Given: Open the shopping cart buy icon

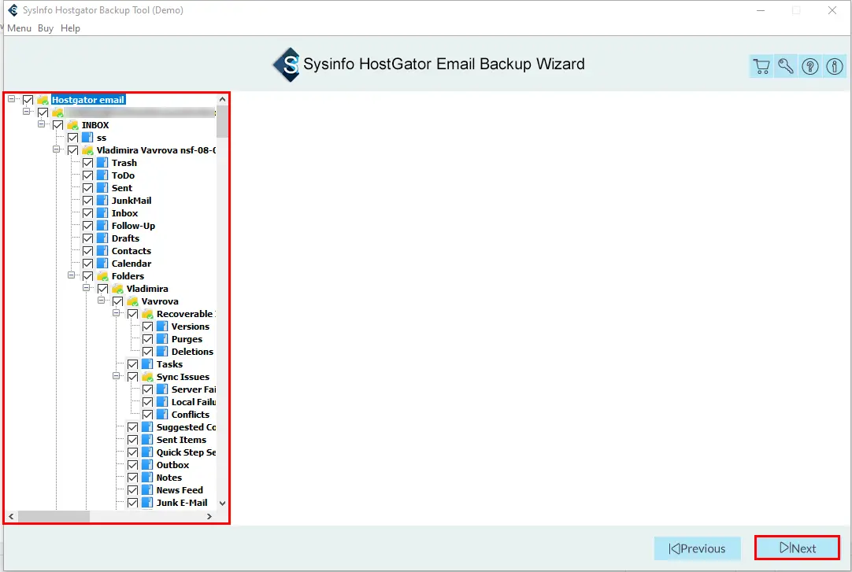Looking at the screenshot, I should [761, 66].
